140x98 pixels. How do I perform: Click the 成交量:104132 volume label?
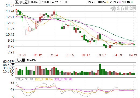(26, 60)
